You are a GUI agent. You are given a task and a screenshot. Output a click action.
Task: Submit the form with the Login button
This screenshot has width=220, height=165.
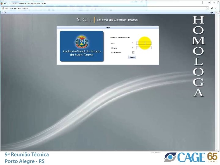[132, 57]
